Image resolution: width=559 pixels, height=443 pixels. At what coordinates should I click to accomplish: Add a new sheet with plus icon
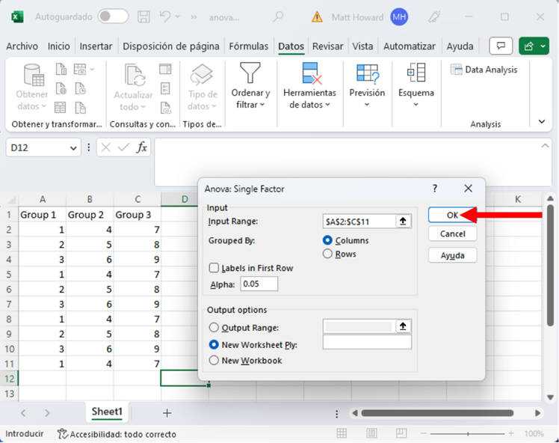(167, 412)
